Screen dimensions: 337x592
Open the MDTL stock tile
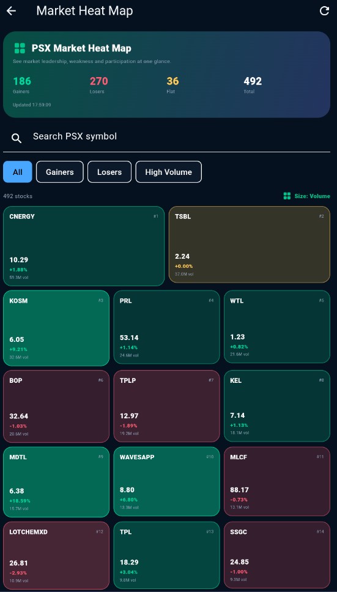click(x=56, y=482)
